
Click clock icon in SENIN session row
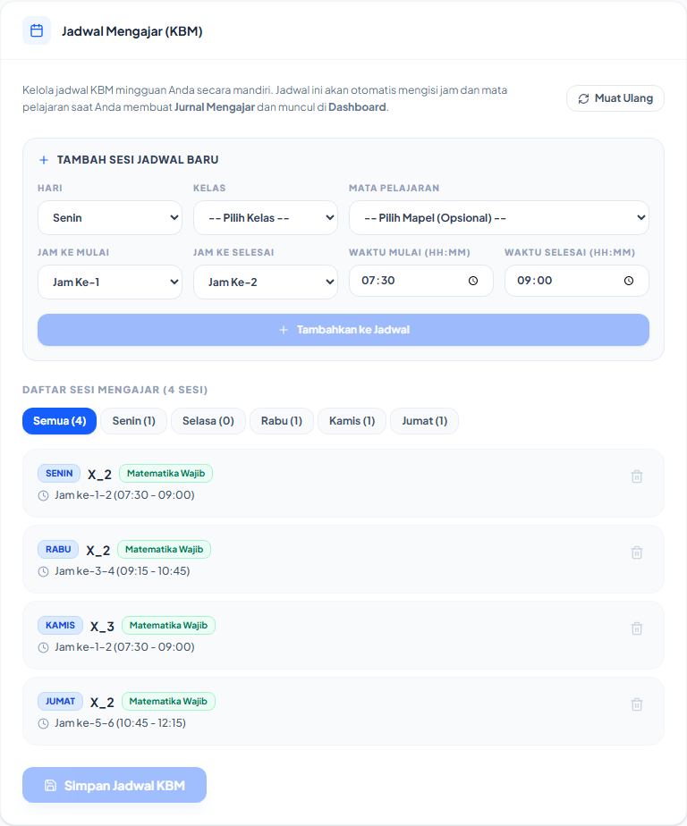[x=43, y=496]
